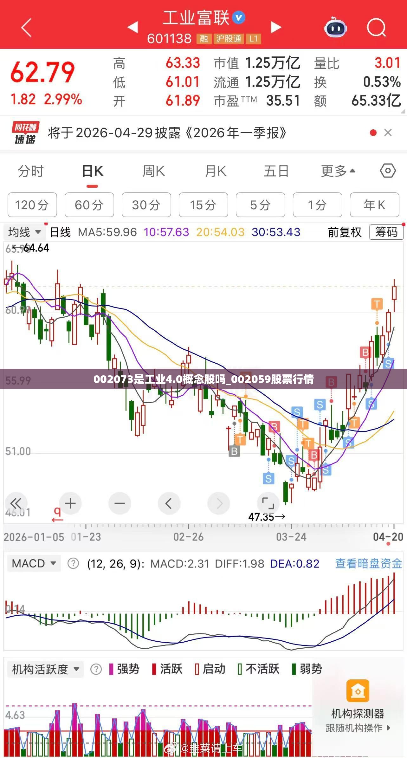Tap the verified badge next to 工业富联

(x=239, y=17)
